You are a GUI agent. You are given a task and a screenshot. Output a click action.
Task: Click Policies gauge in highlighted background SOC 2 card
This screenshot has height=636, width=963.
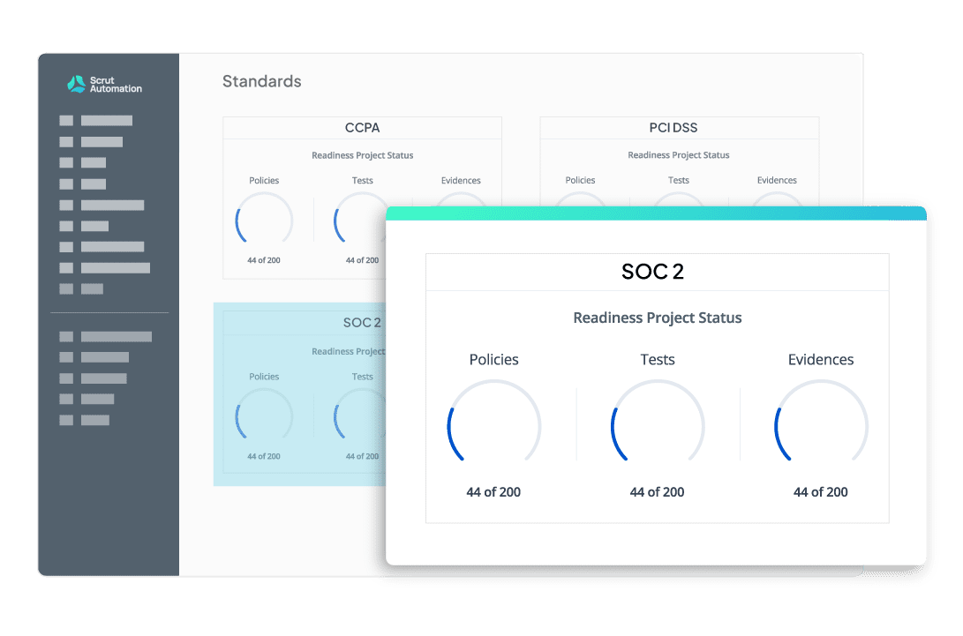(x=264, y=415)
